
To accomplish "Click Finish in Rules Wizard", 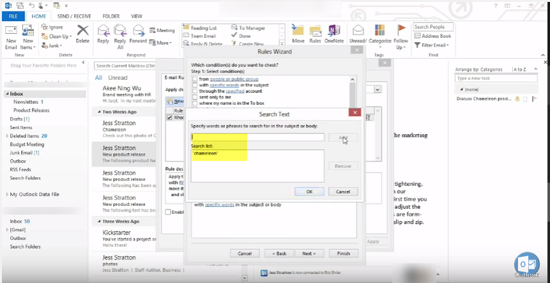I will [x=344, y=253].
